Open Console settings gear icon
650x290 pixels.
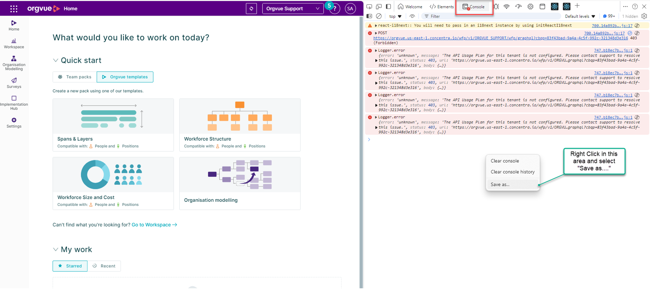pos(644,16)
